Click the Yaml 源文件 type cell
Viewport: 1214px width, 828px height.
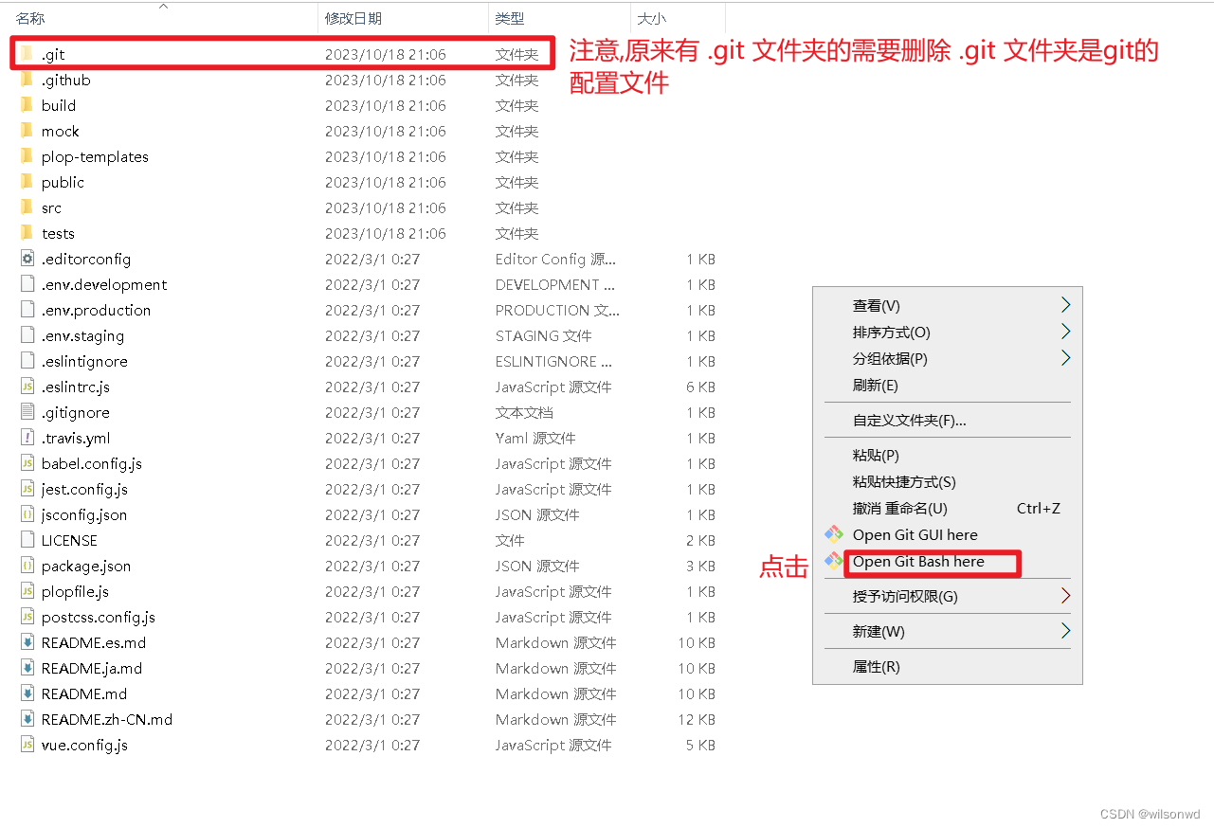point(535,438)
